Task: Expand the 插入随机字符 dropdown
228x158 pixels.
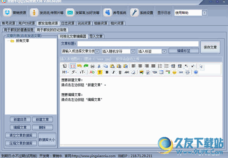Action: (x=133, y=51)
